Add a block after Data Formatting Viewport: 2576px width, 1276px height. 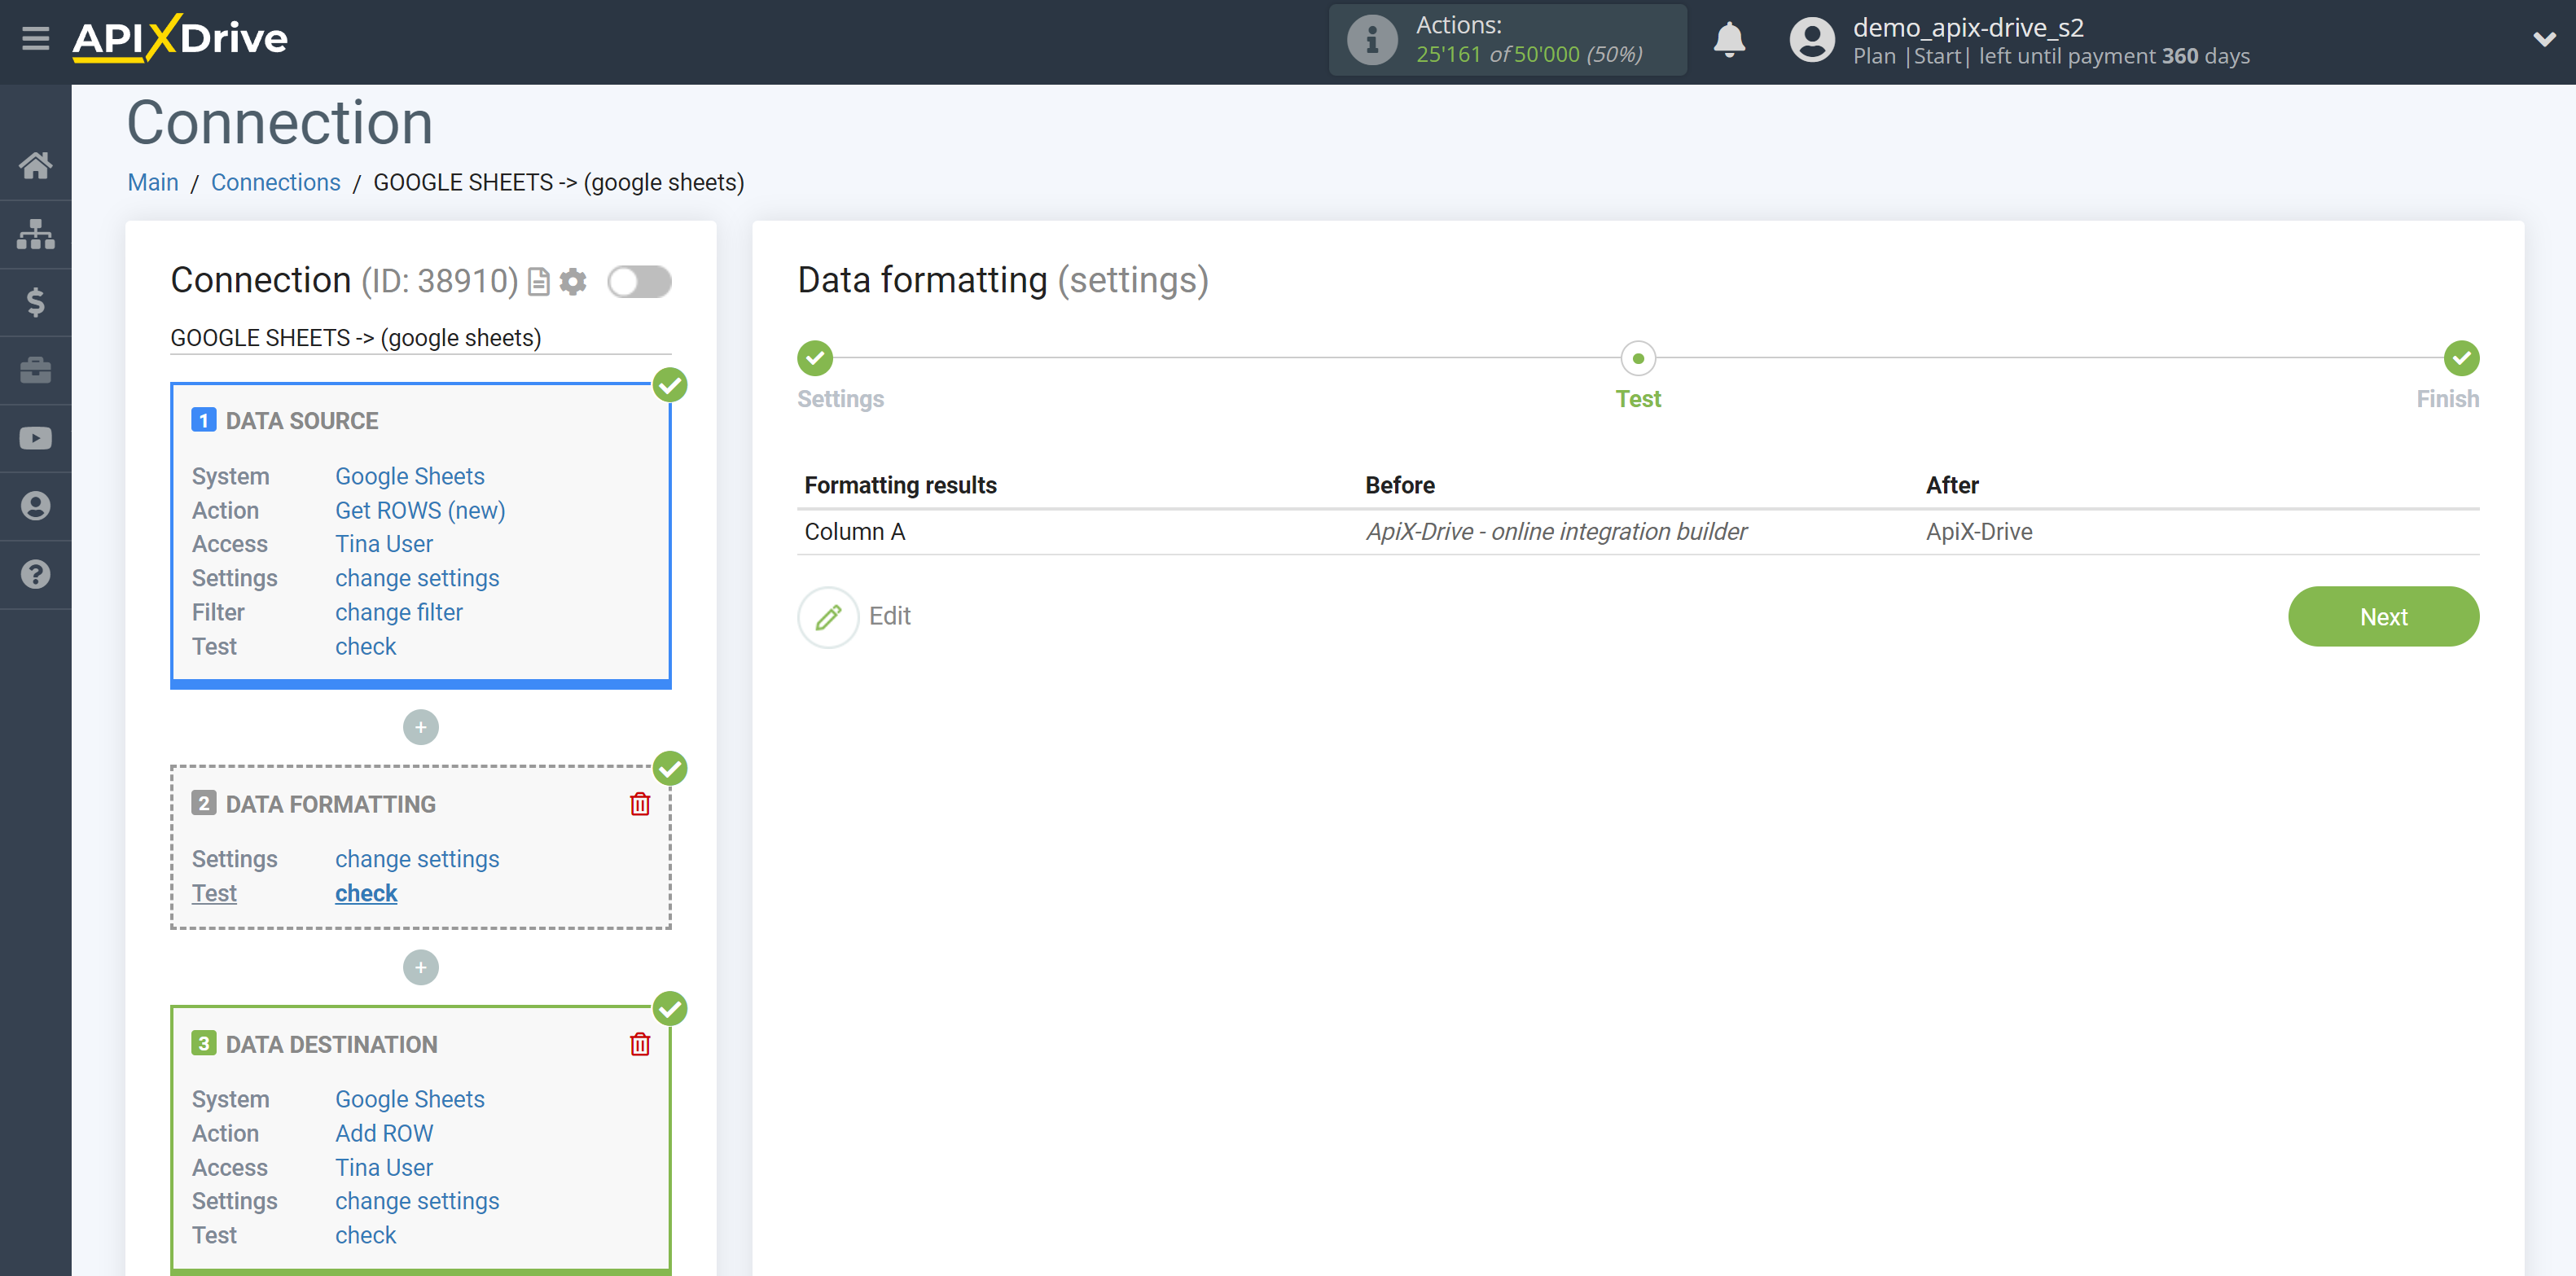pyautogui.click(x=421, y=967)
